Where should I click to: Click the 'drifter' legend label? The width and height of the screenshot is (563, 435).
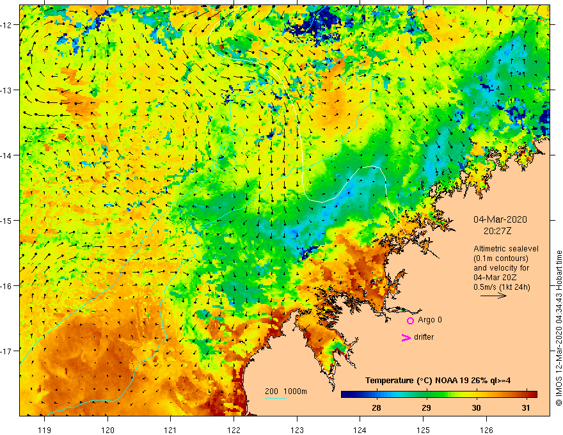[424, 337]
